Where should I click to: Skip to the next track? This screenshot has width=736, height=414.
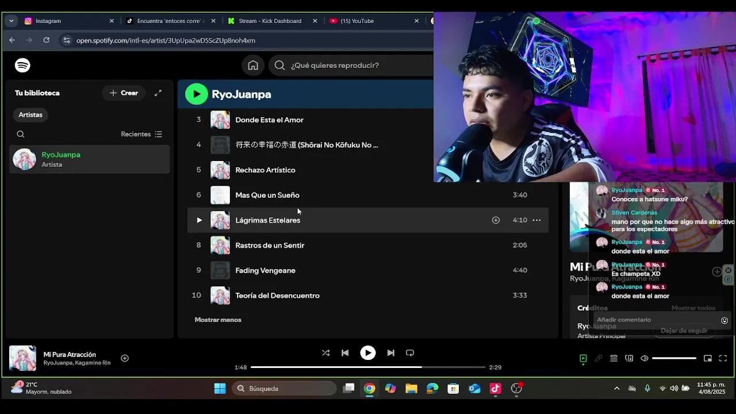[390, 352]
